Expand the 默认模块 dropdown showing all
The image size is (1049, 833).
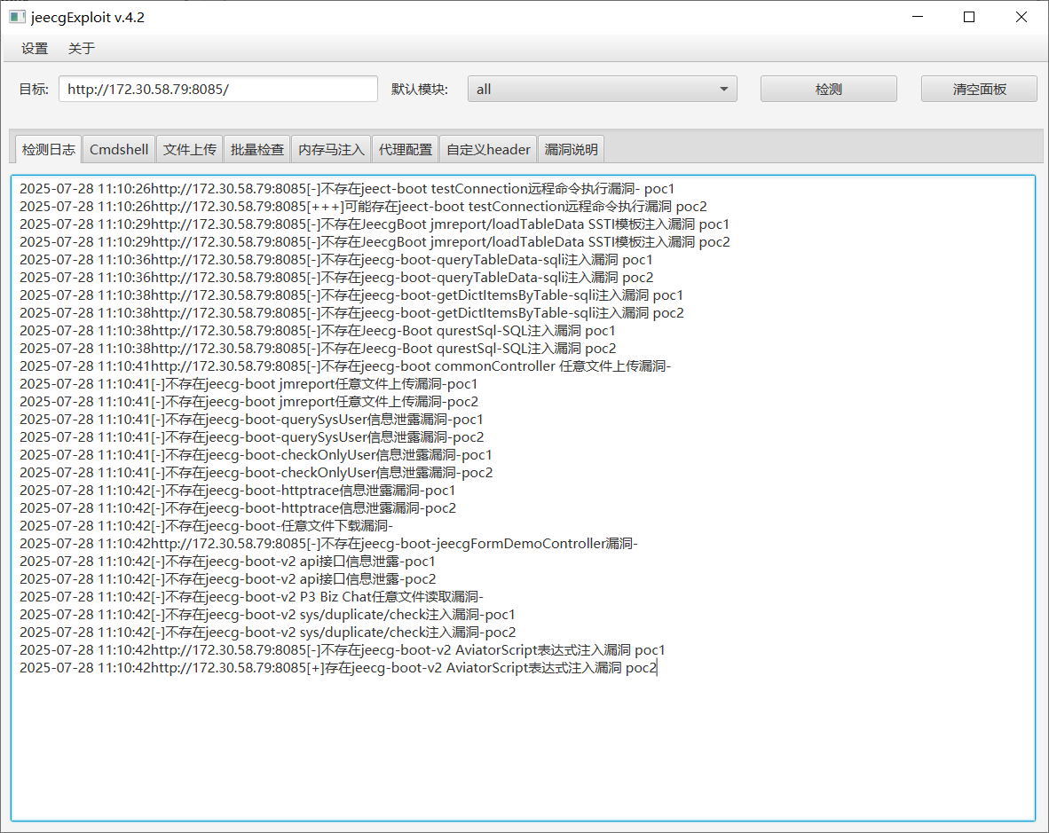602,89
